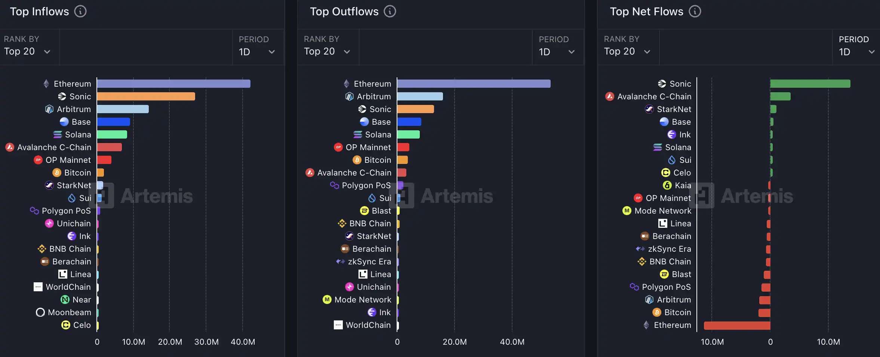The image size is (880, 357).
Task: Click the Moonbeam icon in Top Inflows
Action: [x=40, y=312]
